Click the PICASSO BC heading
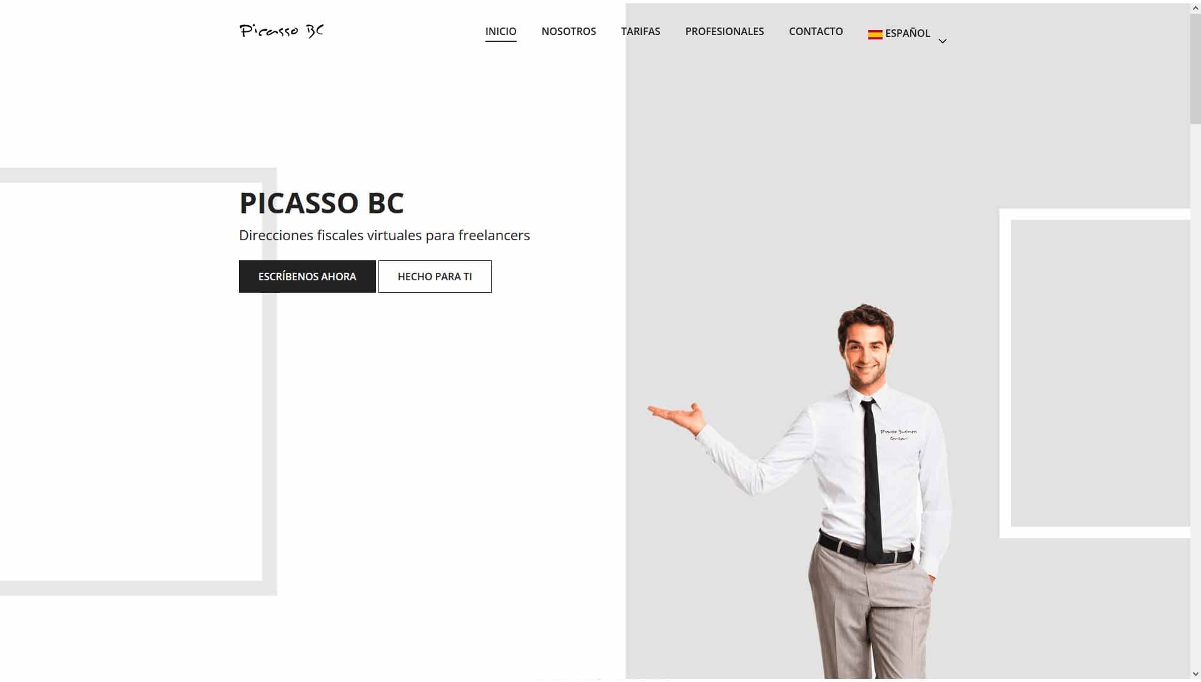1201x682 pixels. (x=322, y=203)
